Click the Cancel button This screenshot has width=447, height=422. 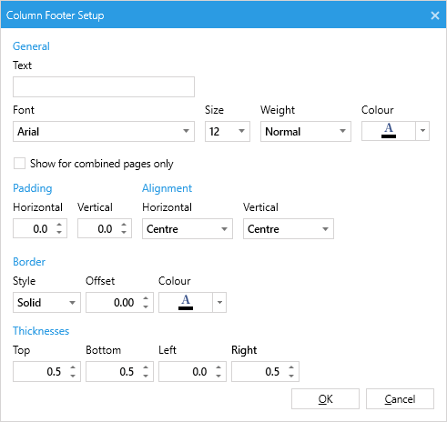coord(400,399)
